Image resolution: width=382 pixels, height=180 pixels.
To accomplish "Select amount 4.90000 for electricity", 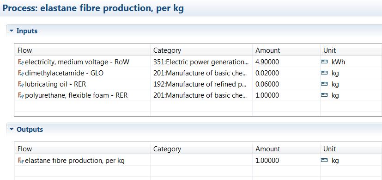I will point(267,62).
